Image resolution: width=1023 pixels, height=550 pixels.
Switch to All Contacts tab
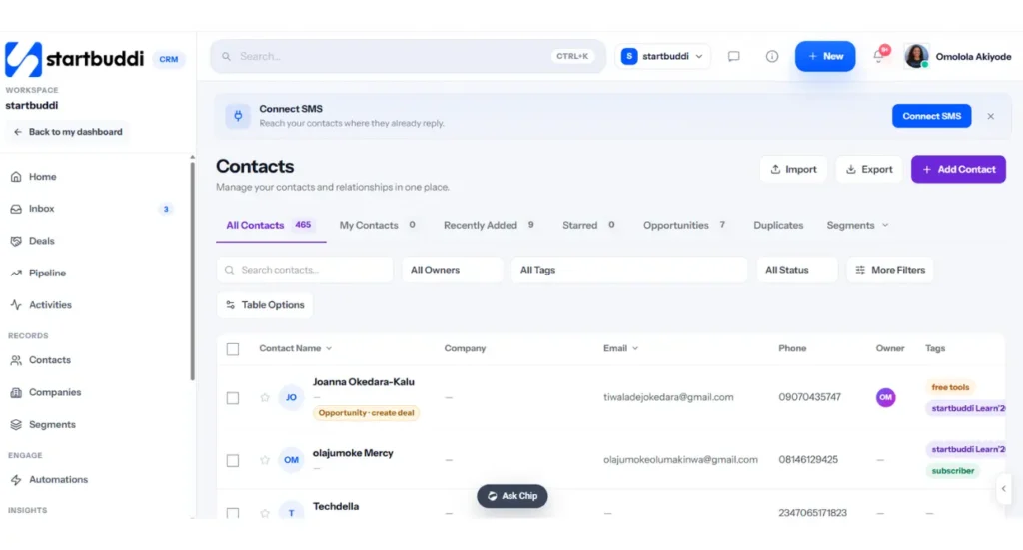[x=270, y=225]
